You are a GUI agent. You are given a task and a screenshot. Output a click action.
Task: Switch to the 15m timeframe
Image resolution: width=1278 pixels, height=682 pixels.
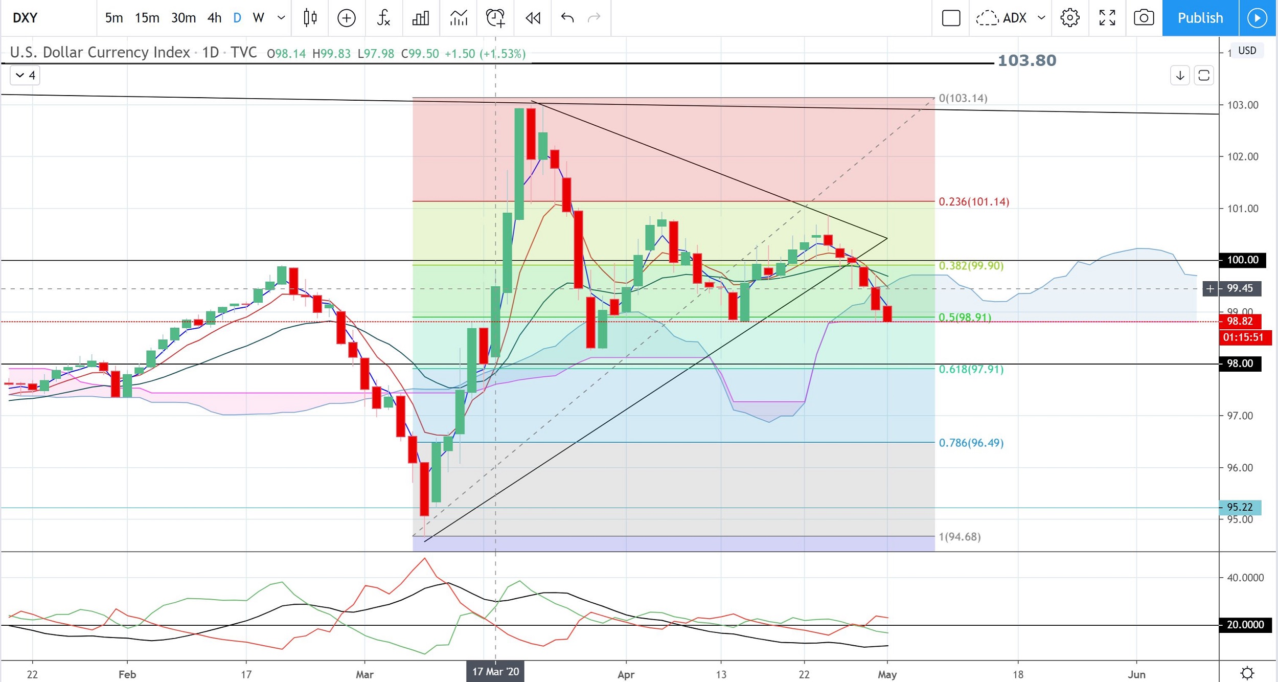[x=147, y=18]
